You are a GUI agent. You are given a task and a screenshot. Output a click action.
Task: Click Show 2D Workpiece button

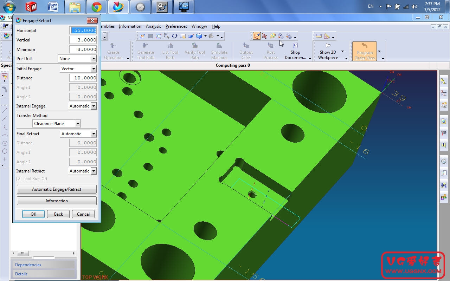tap(328, 51)
